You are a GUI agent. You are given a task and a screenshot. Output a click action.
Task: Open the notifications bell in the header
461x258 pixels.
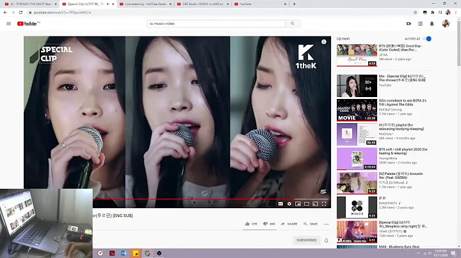pyautogui.click(x=432, y=24)
